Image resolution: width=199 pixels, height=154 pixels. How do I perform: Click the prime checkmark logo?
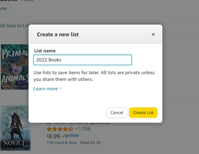coord(70,136)
